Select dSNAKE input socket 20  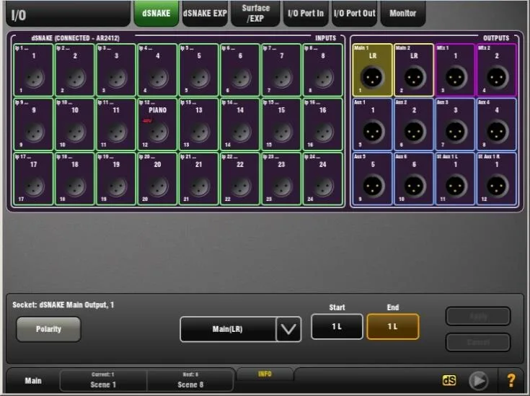point(157,179)
